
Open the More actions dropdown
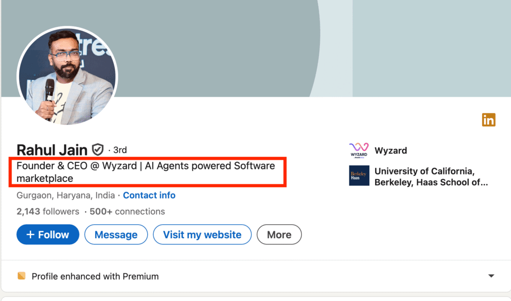[279, 235]
